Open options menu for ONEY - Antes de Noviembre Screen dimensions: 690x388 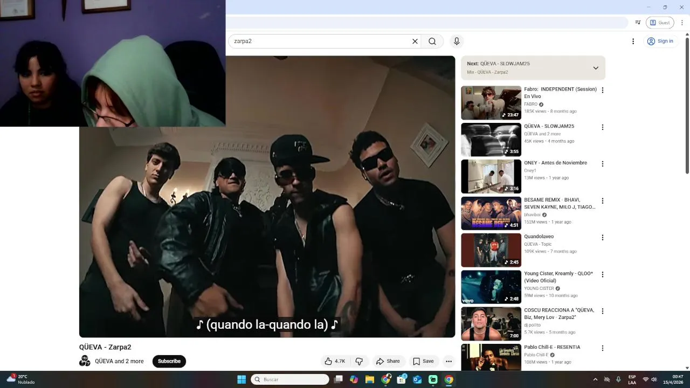(603, 164)
